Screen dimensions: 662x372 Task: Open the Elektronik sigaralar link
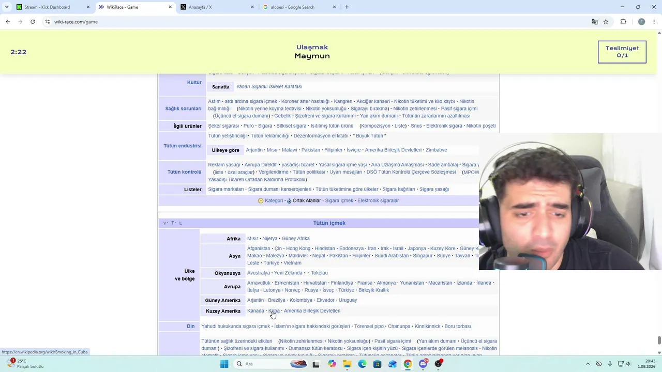coord(378,200)
